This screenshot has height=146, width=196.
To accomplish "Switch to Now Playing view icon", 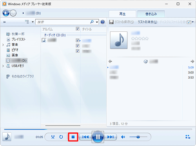I will tap(188, 137).
